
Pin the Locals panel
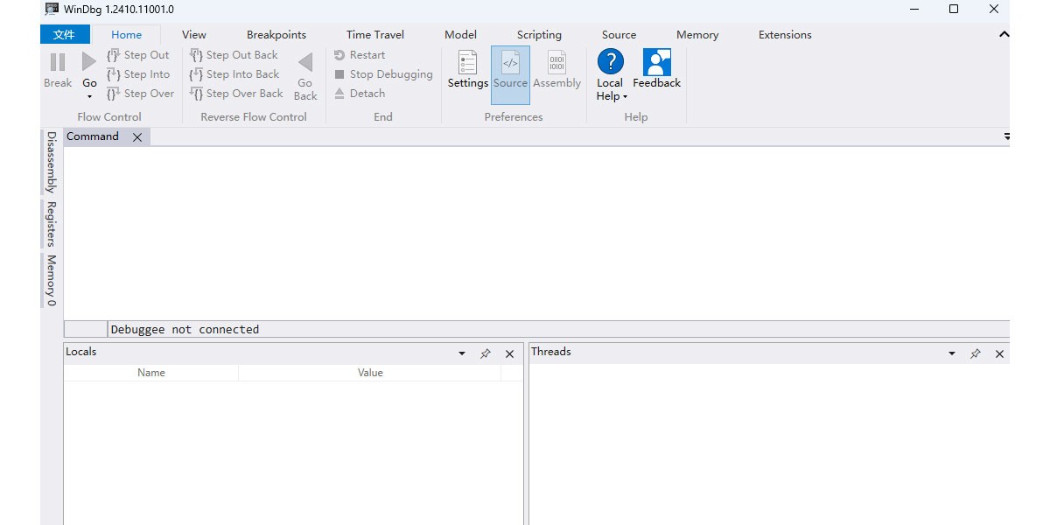click(486, 353)
